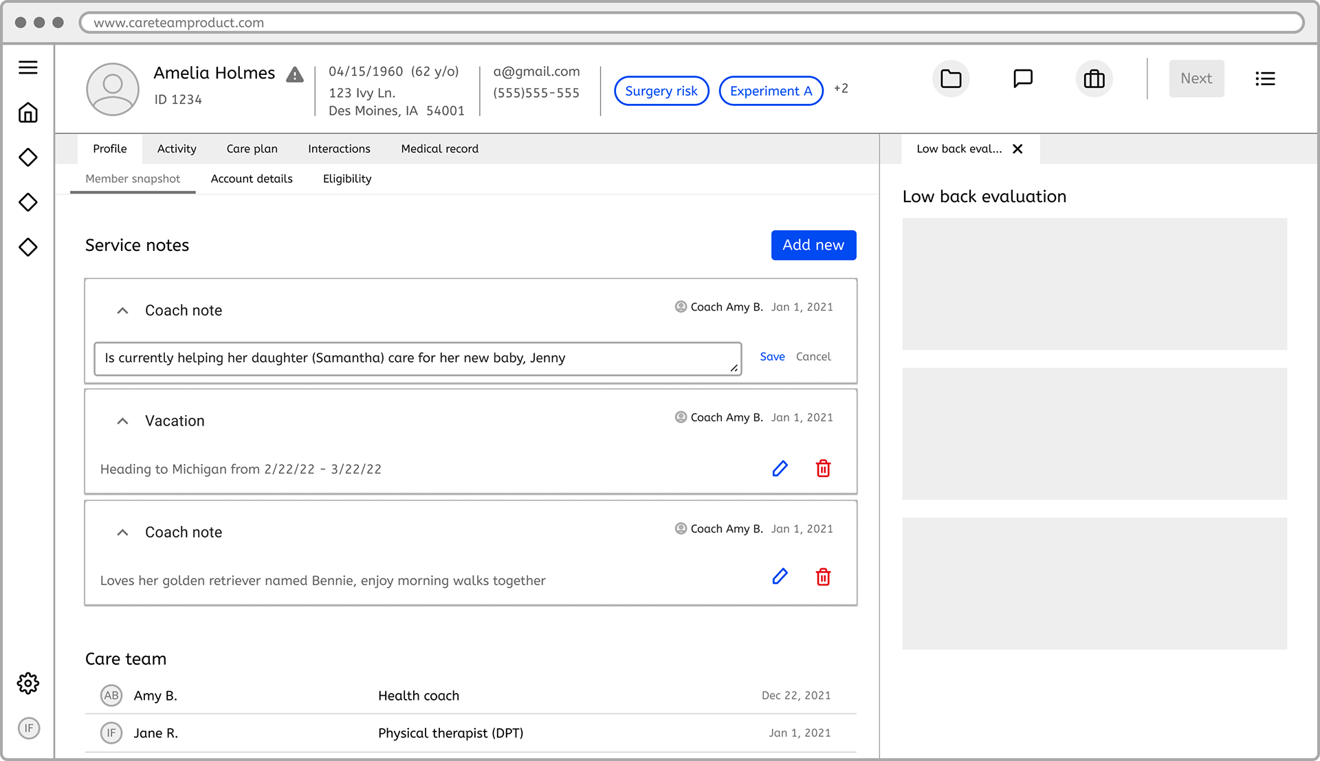Open the chat bubble icon in the header

click(1023, 78)
